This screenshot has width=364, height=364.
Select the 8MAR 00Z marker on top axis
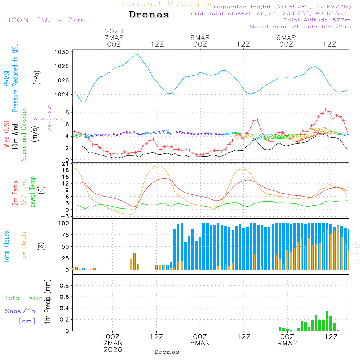[200, 41]
